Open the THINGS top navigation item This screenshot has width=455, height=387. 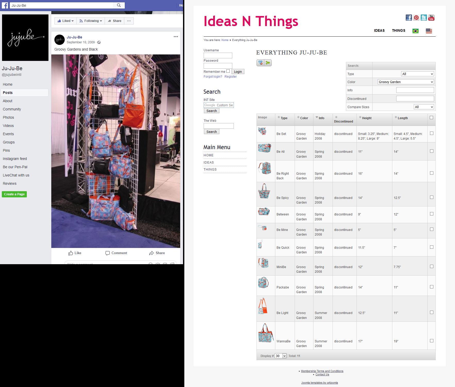(399, 30)
